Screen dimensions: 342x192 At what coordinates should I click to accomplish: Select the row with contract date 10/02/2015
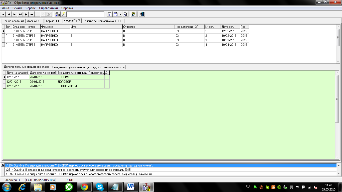pos(125,36)
